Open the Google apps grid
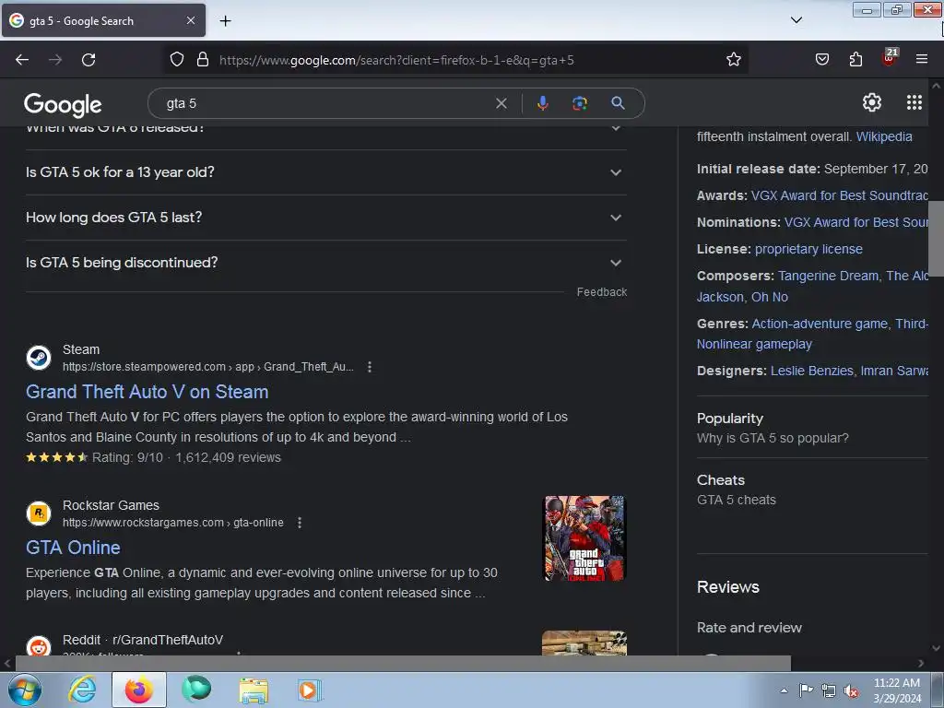 (x=914, y=103)
